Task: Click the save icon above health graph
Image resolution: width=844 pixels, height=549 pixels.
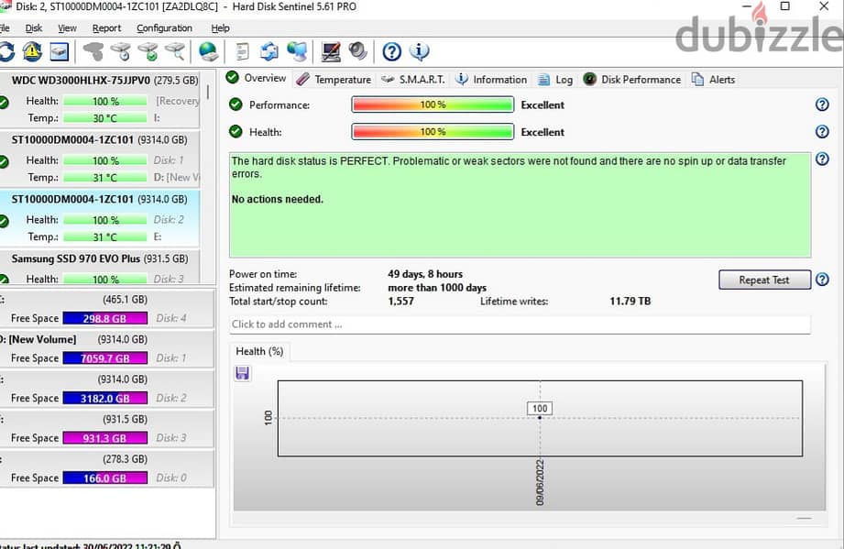Action: tap(242, 373)
